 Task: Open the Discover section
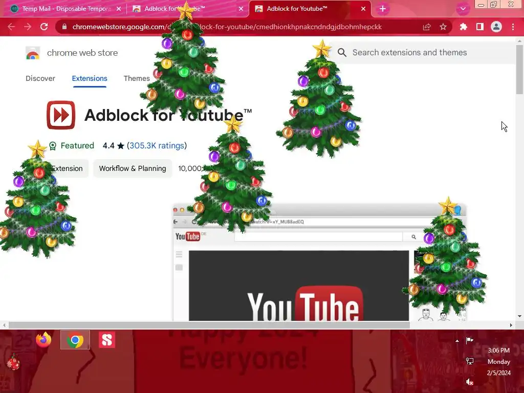pyautogui.click(x=40, y=78)
